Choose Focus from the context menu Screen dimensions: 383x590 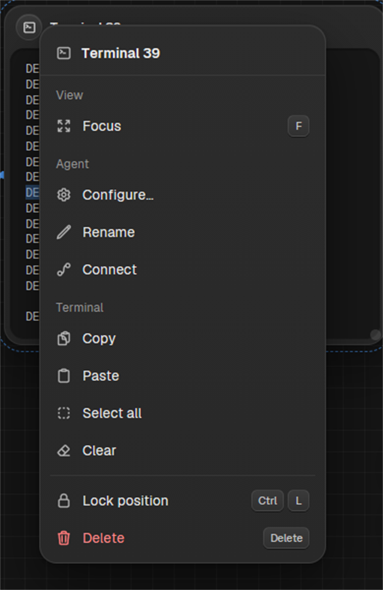click(x=183, y=126)
